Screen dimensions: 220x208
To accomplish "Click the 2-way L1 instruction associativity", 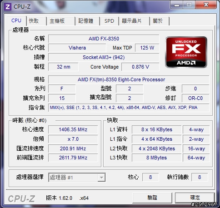I will 196,139.
